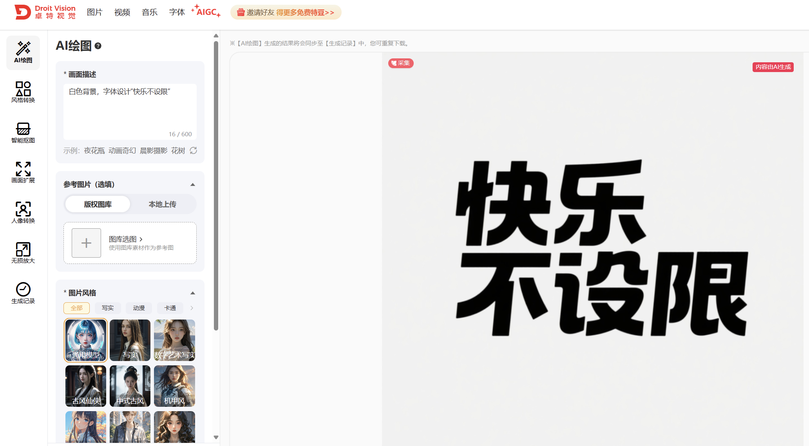Show more style filters with the right arrow

click(x=192, y=308)
